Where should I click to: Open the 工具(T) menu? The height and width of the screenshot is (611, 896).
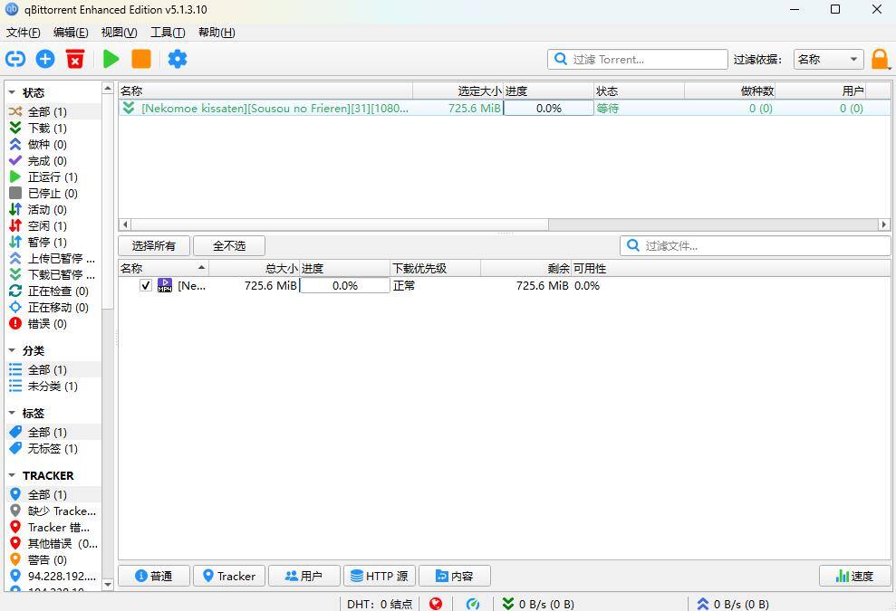pos(167,33)
